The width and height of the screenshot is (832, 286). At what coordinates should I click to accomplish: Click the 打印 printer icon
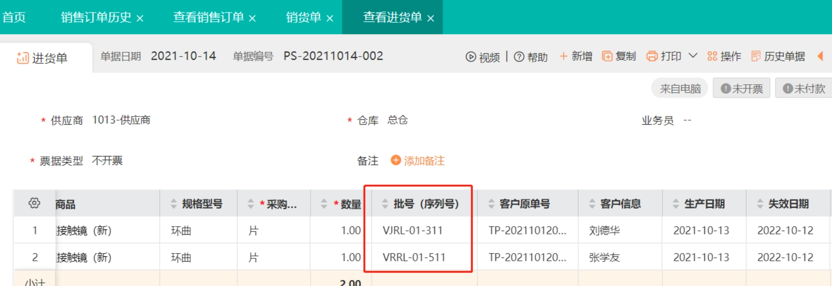(x=652, y=56)
